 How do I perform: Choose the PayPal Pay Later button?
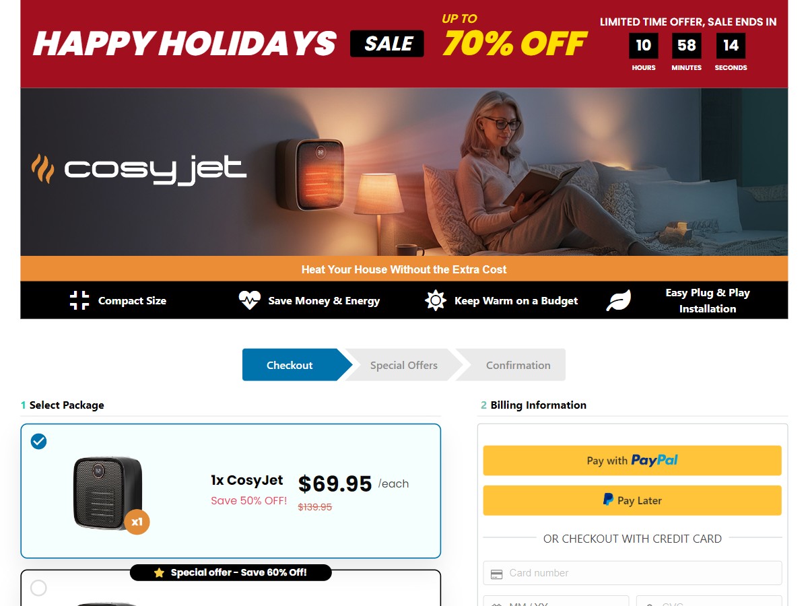pyautogui.click(x=632, y=500)
